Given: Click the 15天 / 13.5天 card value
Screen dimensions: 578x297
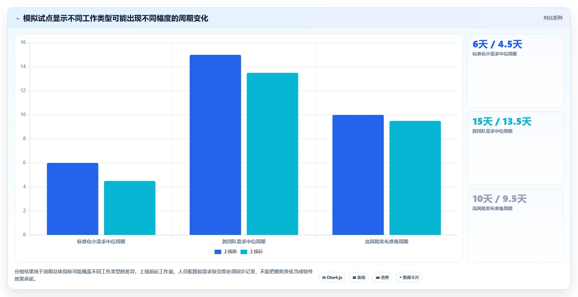Looking at the screenshot, I should pyautogui.click(x=502, y=122).
